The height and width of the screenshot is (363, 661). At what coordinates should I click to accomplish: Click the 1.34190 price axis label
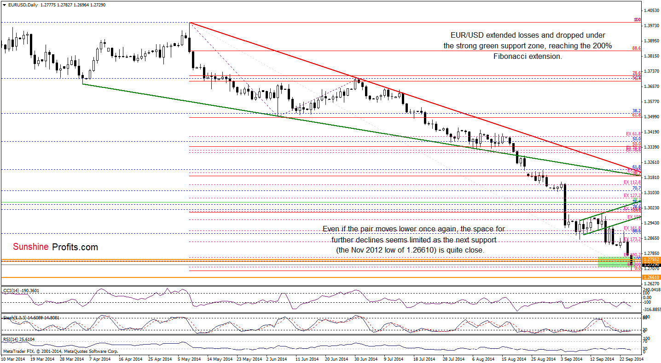click(652, 132)
